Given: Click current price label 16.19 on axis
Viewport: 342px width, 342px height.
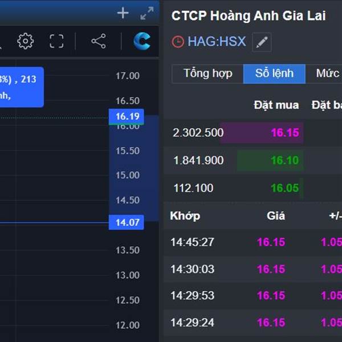Looking at the screenshot, I should tap(127, 116).
